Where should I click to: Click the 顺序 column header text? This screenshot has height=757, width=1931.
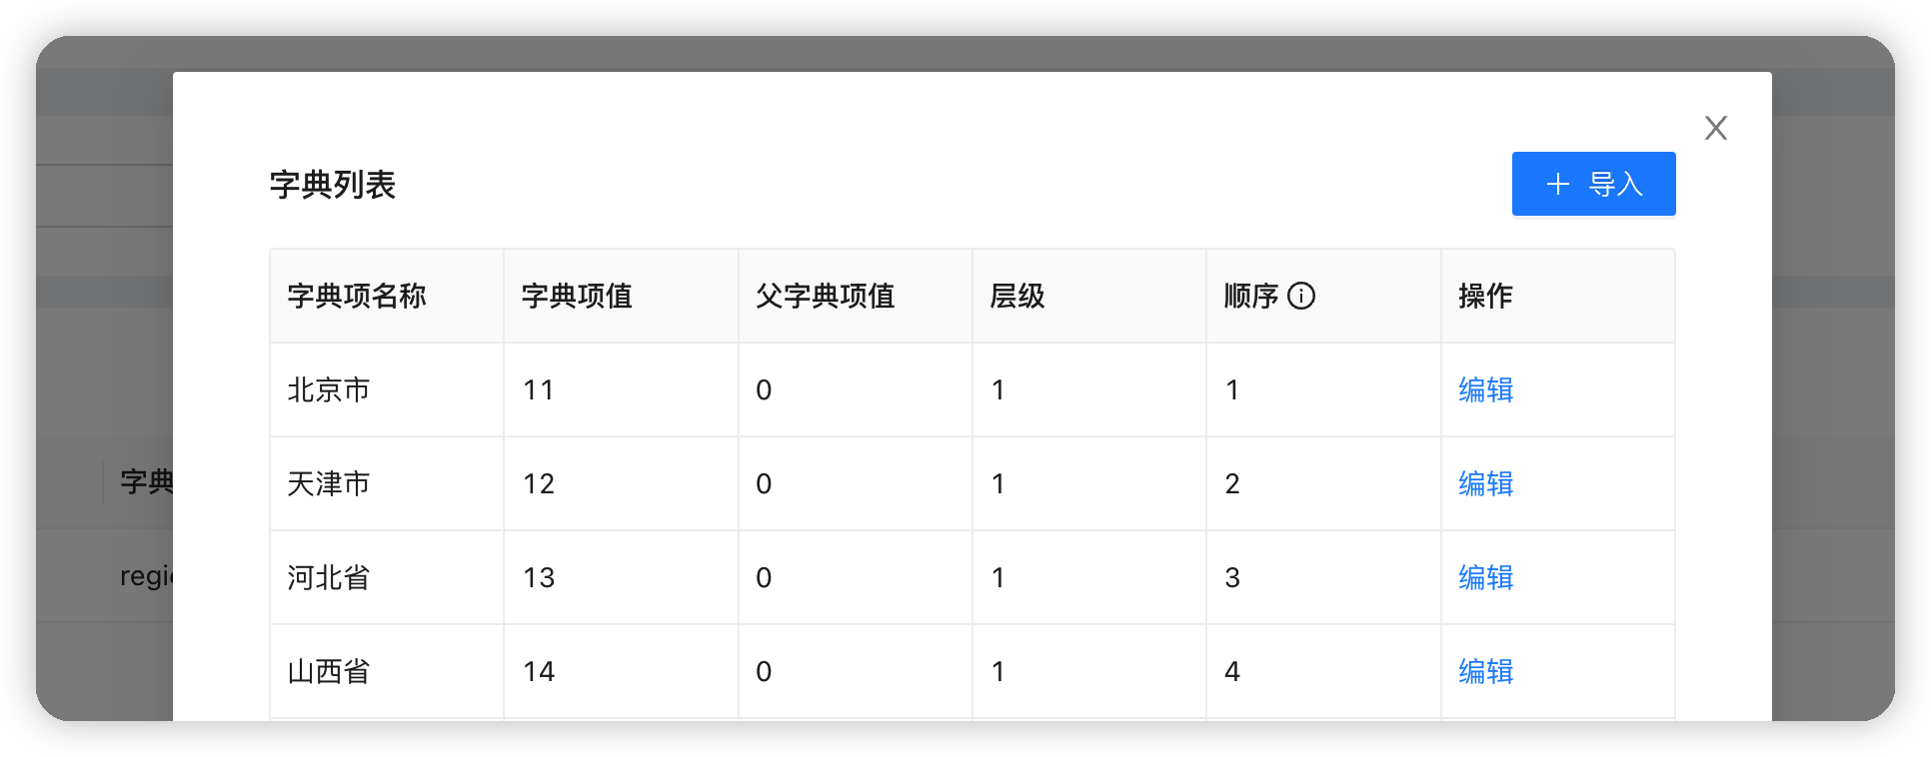pyautogui.click(x=1251, y=296)
